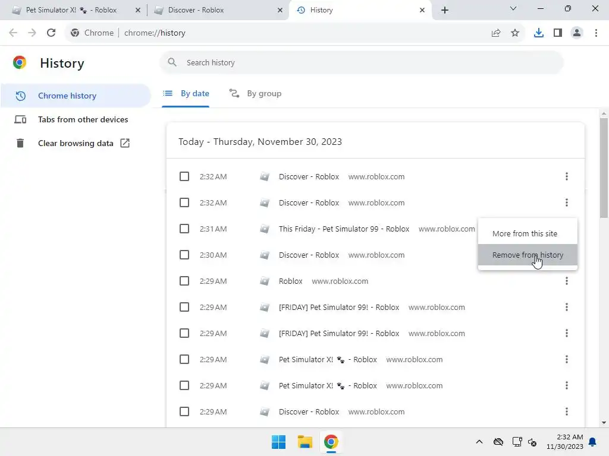Viewport: 609px width, 456px height.
Task: Click the history page vertical scrollbar
Action: pyautogui.click(x=604, y=167)
